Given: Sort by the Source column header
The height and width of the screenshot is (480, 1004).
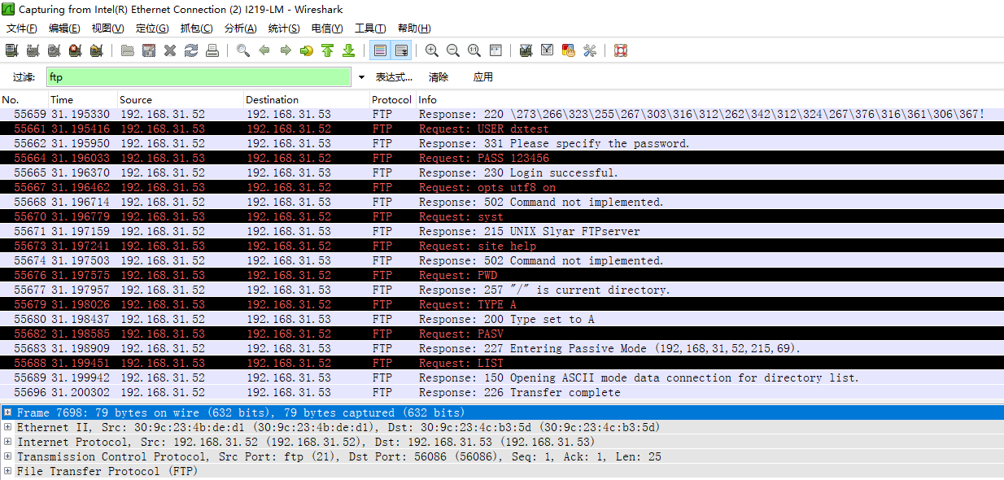Looking at the screenshot, I should point(181,99).
